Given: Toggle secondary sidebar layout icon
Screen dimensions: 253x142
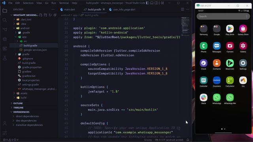Looking at the screenshot, I should [x=156, y=3].
